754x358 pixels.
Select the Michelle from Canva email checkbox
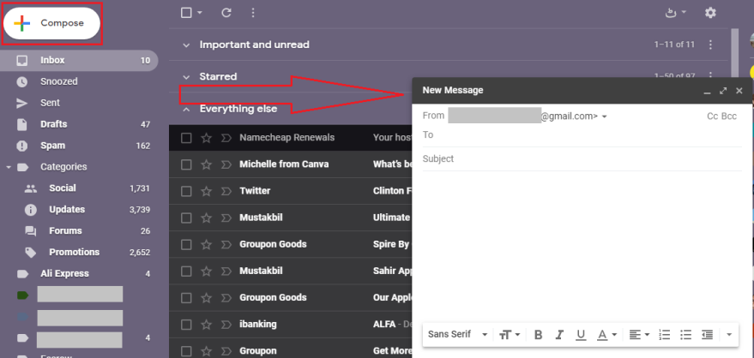186,164
